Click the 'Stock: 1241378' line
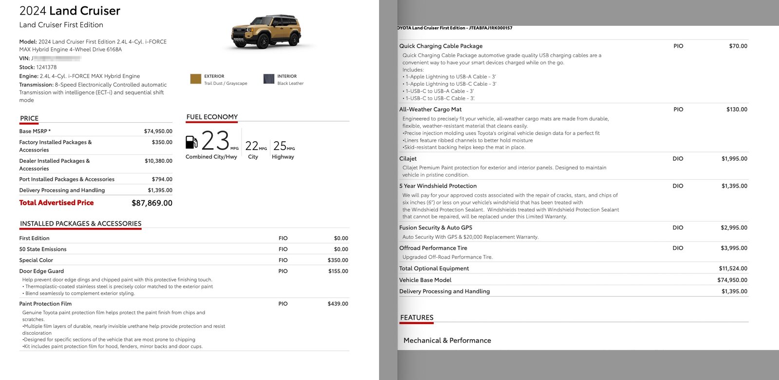Viewport: 779px width, 380px height. coord(38,67)
